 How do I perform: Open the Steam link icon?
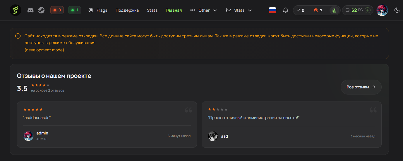click(x=41, y=10)
